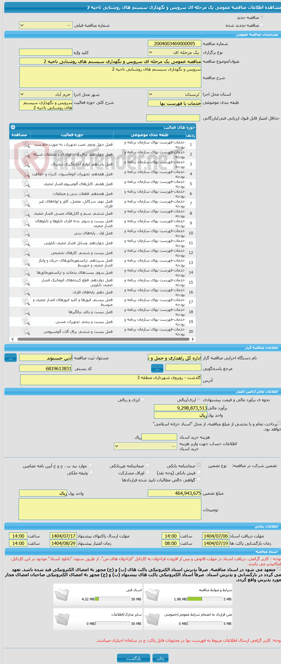View details of activity row 6
Viewport: 281px width, 664px height.
pos(26,194)
